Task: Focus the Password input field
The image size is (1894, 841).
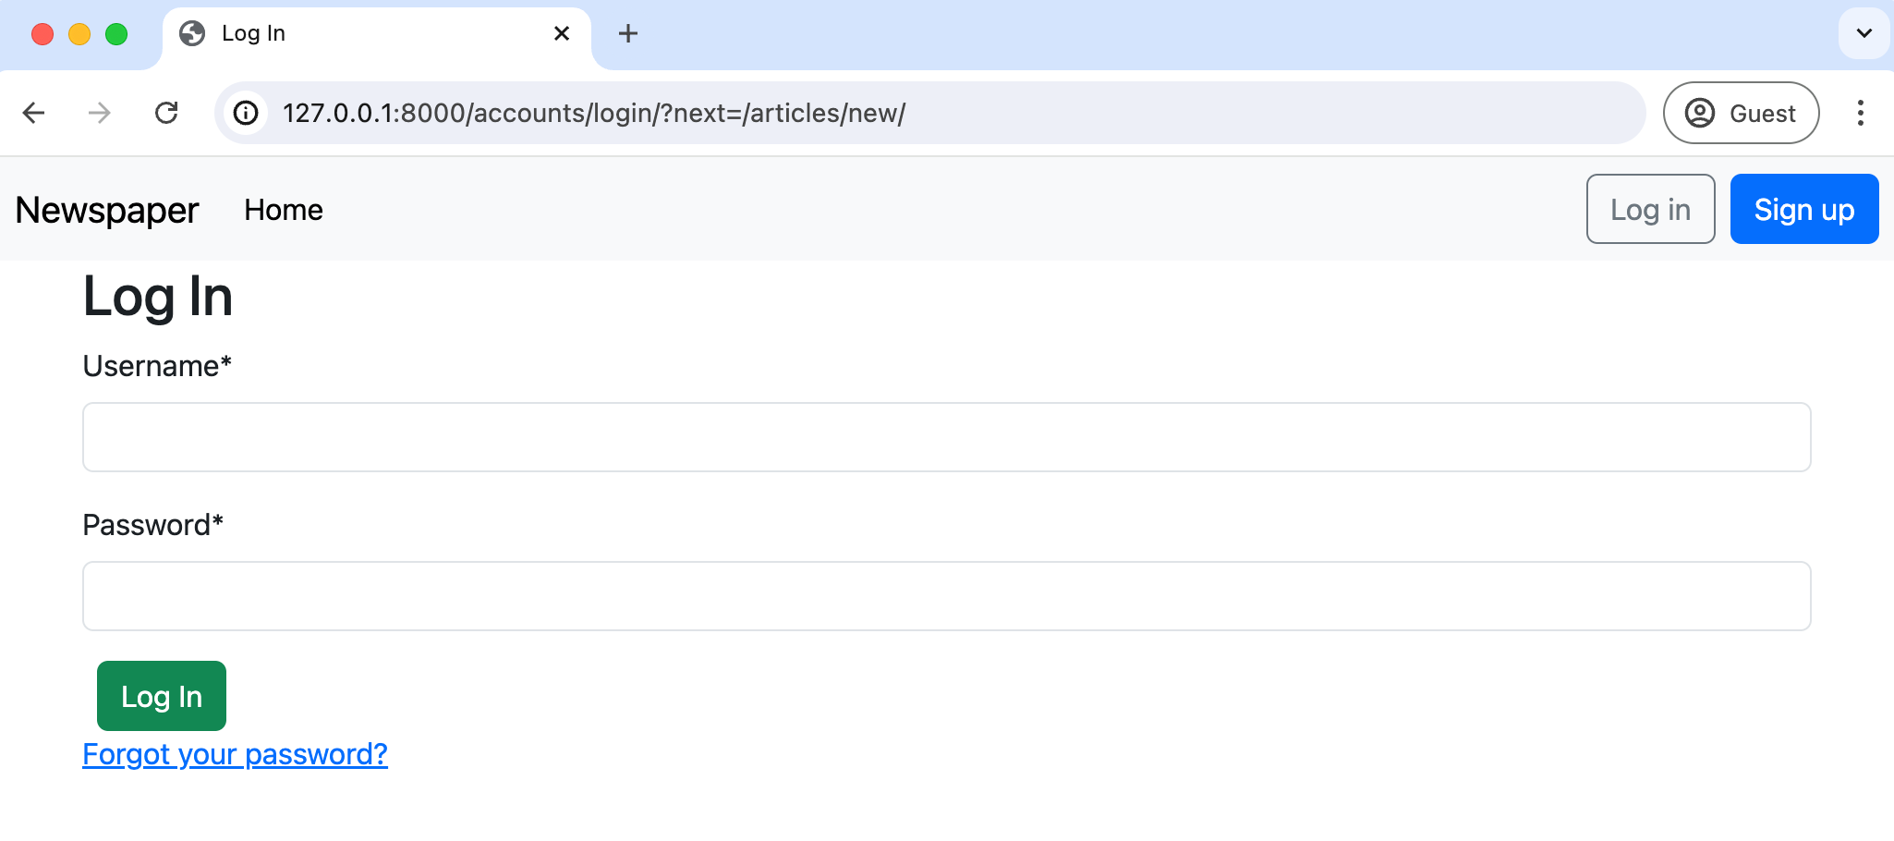Action: pos(947,596)
